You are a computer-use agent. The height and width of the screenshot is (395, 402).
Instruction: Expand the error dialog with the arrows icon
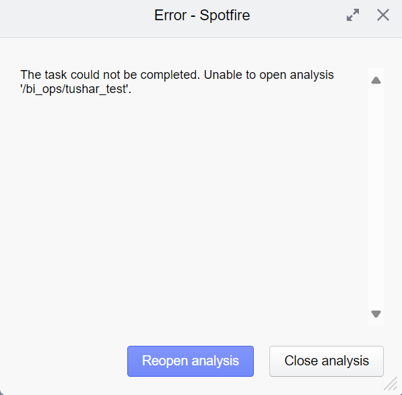coord(353,15)
